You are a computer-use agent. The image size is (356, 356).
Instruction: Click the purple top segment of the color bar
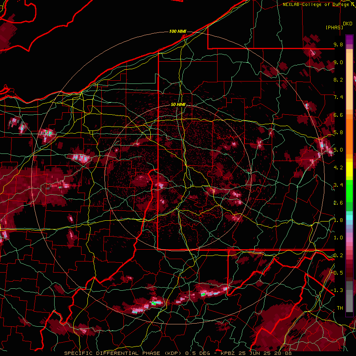pyautogui.click(x=349, y=40)
